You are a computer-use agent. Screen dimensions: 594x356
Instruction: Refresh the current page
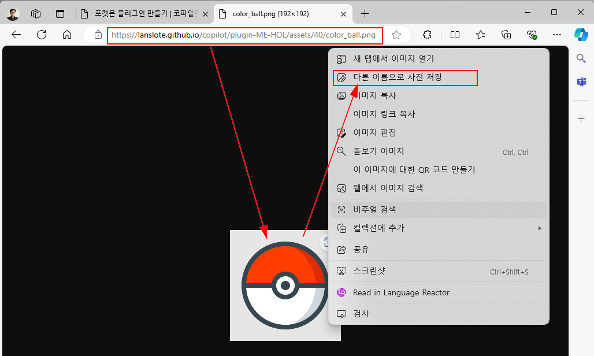[x=42, y=35]
